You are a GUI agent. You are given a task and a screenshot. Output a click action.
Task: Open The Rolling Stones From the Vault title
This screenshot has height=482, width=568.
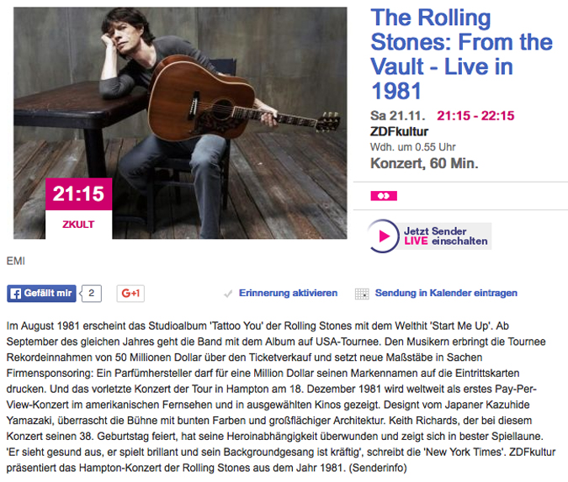(461, 54)
